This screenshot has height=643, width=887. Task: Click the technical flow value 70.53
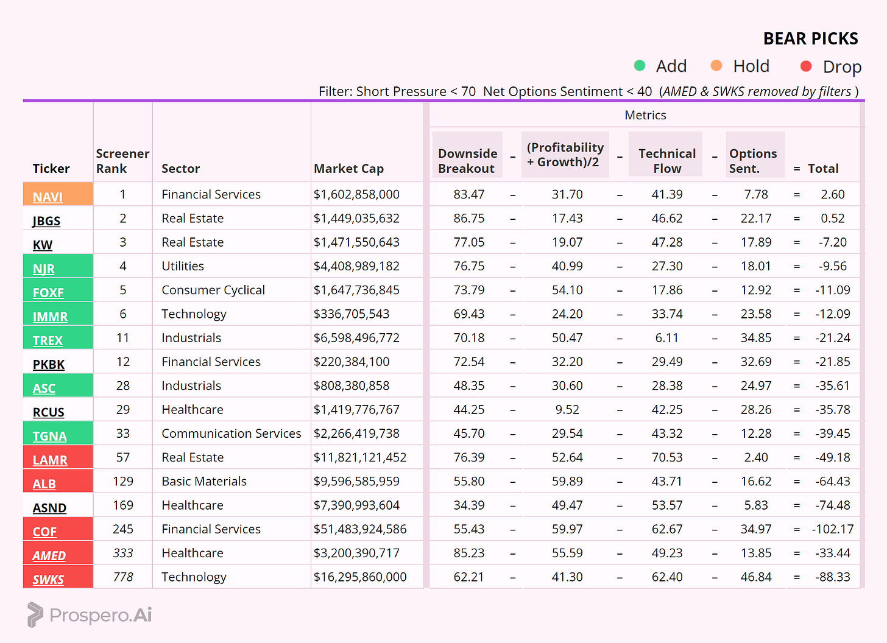[x=666, y=457]
